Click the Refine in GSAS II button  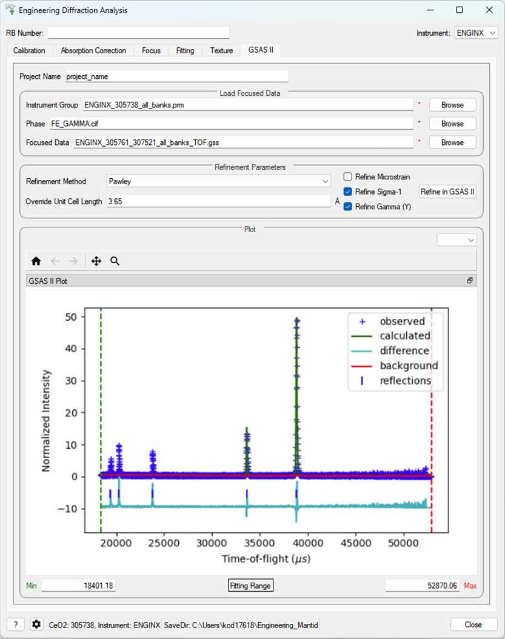pos(448,192)
